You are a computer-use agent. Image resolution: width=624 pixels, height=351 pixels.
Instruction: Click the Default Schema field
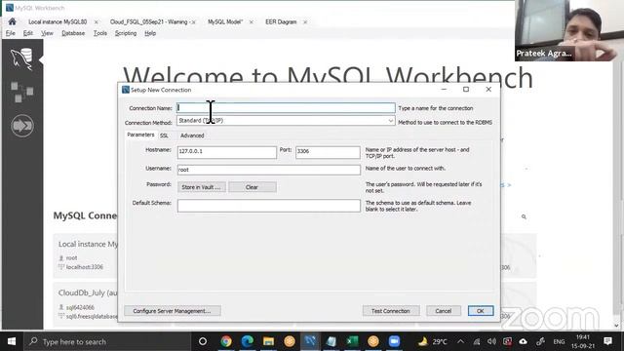tap(269, 206)
